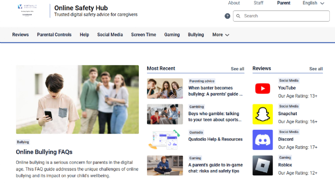Click See all beside Reviews

(x=316, y=69)
